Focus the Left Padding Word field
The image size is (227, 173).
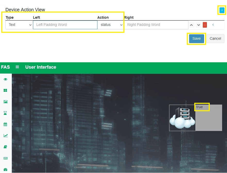(x=65, y=25)
